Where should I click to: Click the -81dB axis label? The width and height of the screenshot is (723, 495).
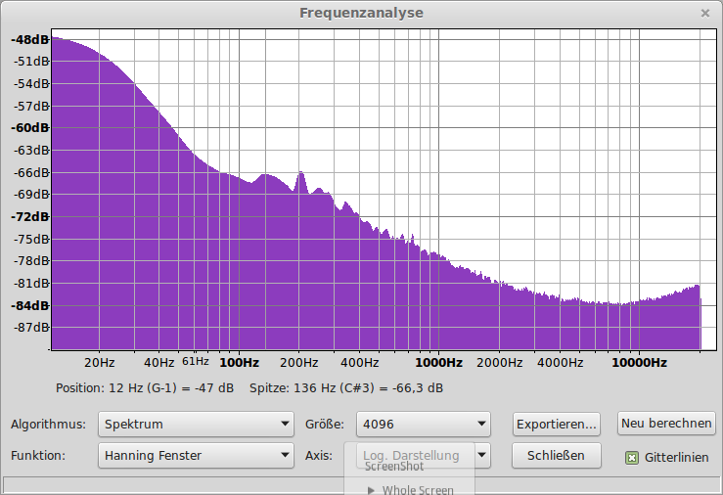[31, 283]
